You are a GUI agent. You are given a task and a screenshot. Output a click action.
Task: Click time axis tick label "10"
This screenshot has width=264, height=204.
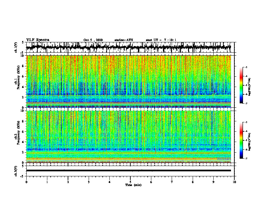[234, 182]
